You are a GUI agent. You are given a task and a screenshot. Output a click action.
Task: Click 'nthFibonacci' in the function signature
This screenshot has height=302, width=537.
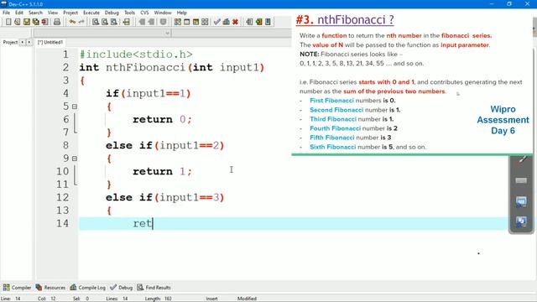145,67
